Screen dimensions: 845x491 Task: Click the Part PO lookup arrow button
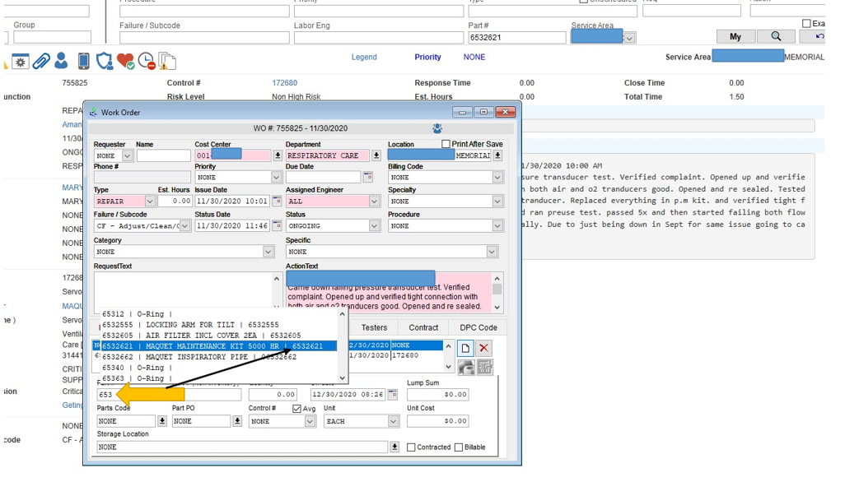pyautogui.click(x=237, y=421)
